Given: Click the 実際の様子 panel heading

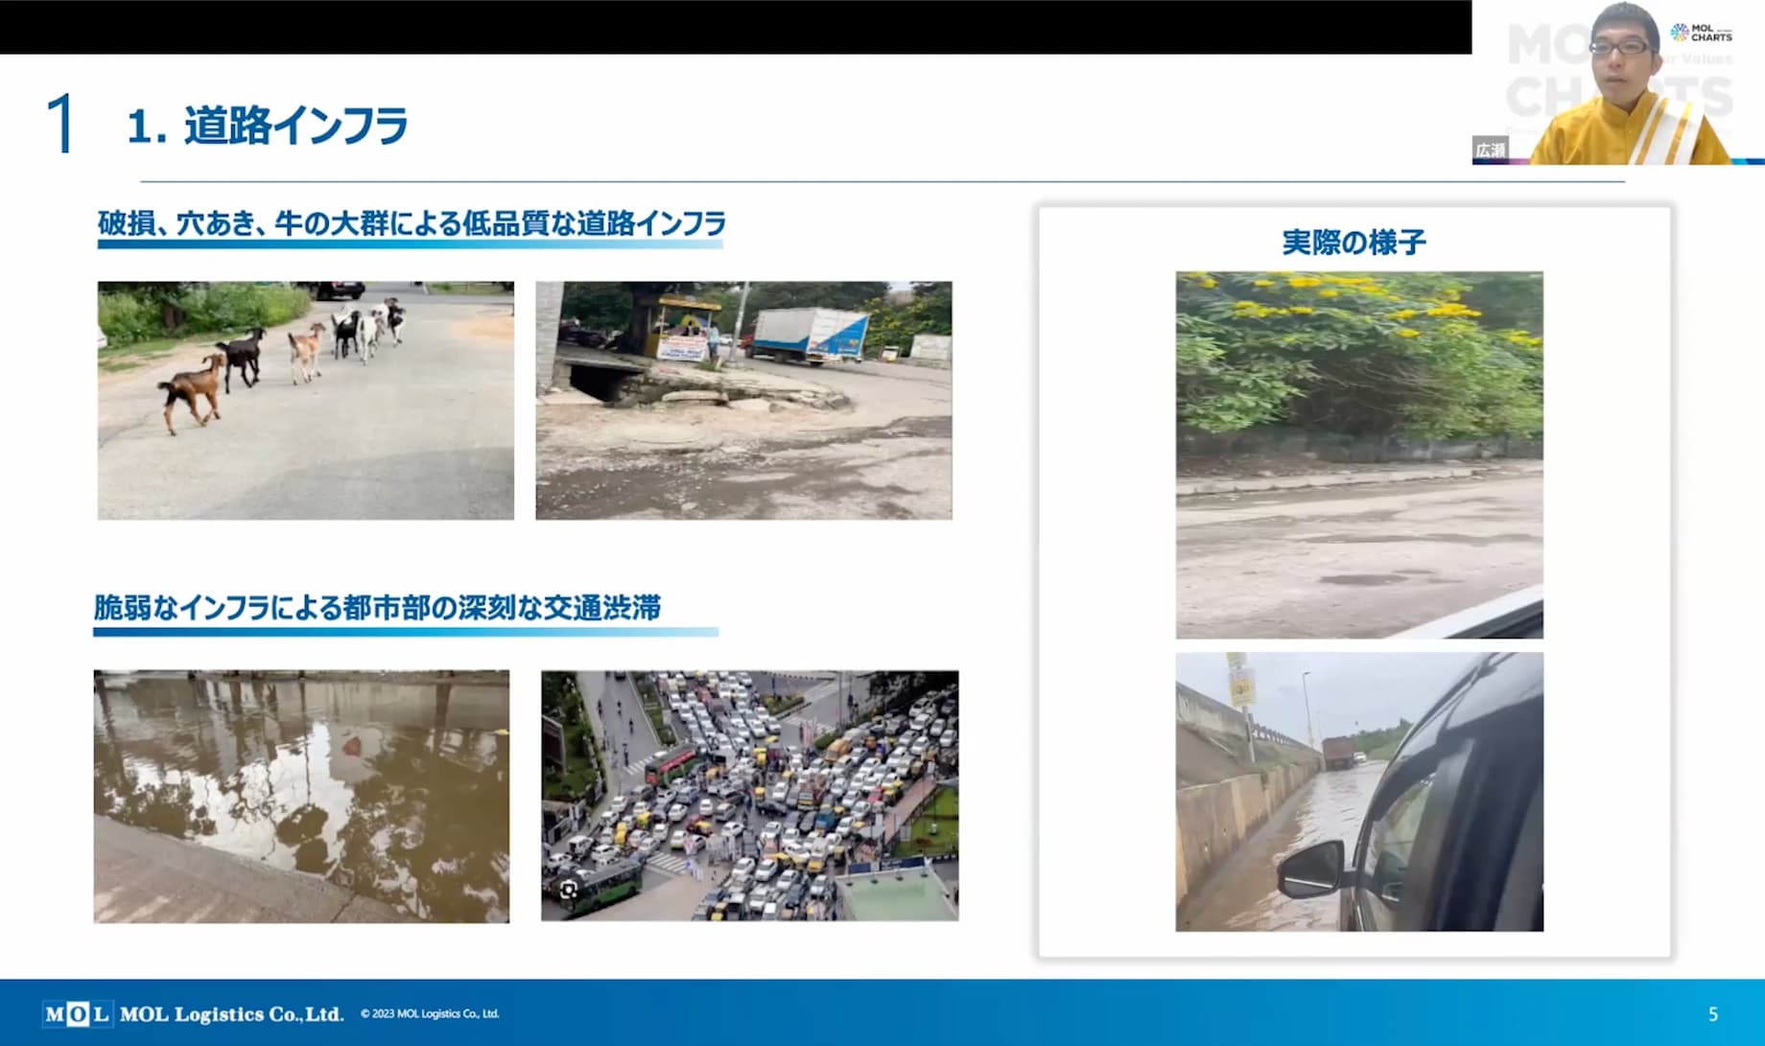Looking at the screenshot, I should tap(1353, 243).
